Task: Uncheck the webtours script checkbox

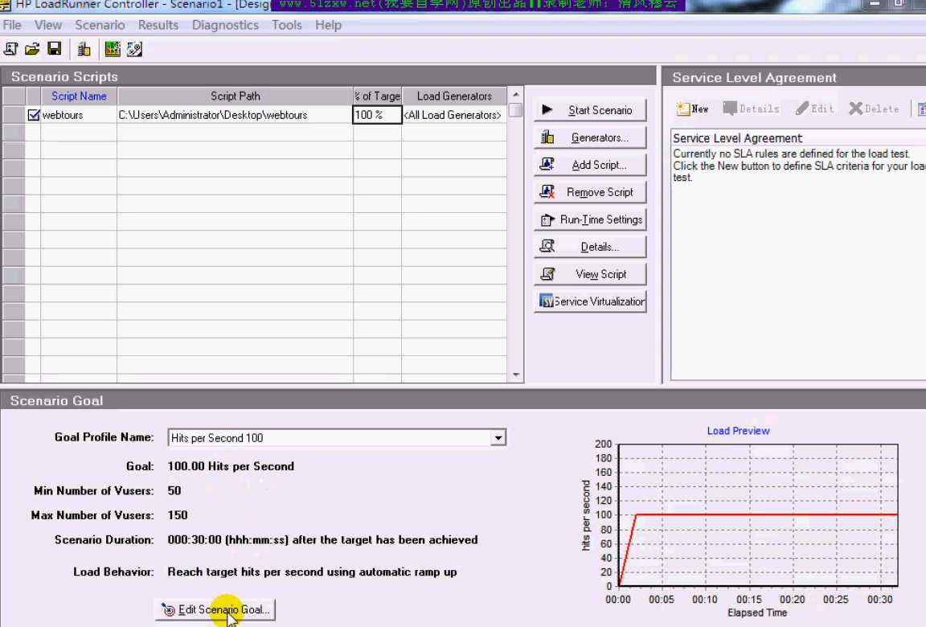Action: [34, 115]
